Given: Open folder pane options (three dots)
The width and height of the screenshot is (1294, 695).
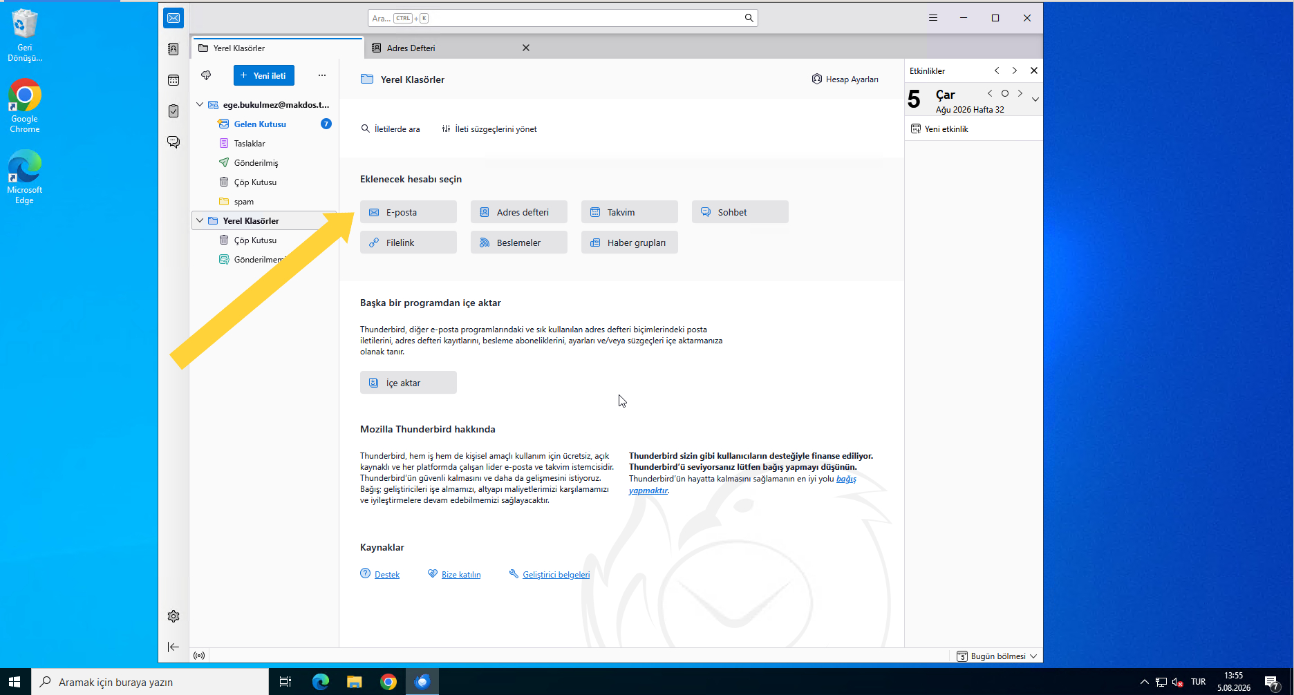Looking at the screenshot, I should tap(321, 75).
